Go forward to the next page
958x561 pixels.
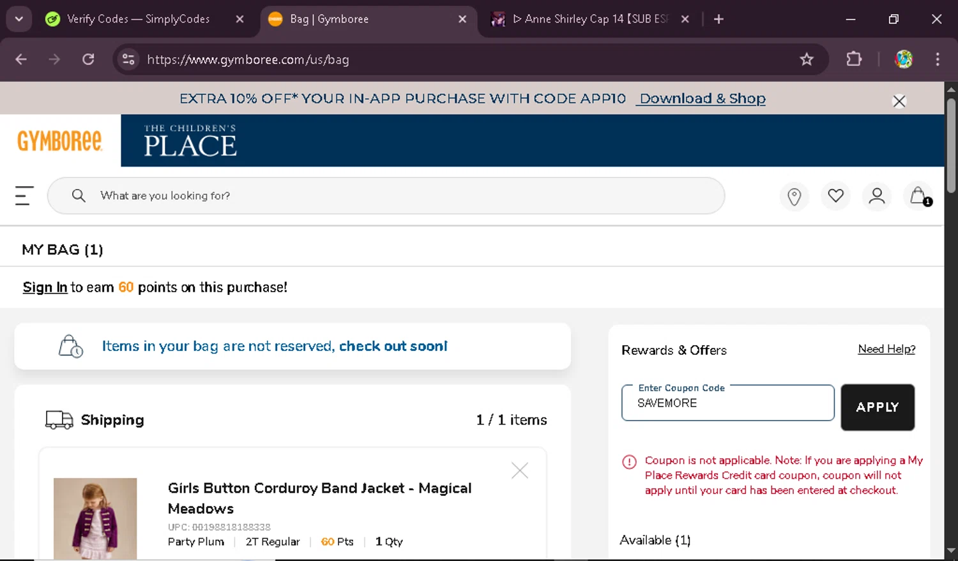pos(54,59)
